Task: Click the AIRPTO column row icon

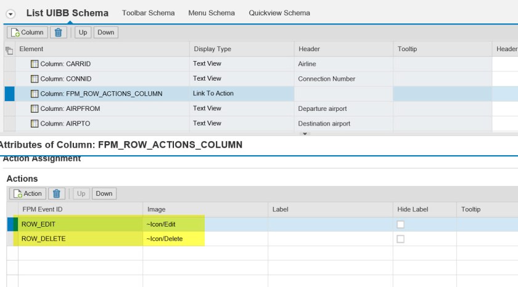Action: click(x=35, y=123)
